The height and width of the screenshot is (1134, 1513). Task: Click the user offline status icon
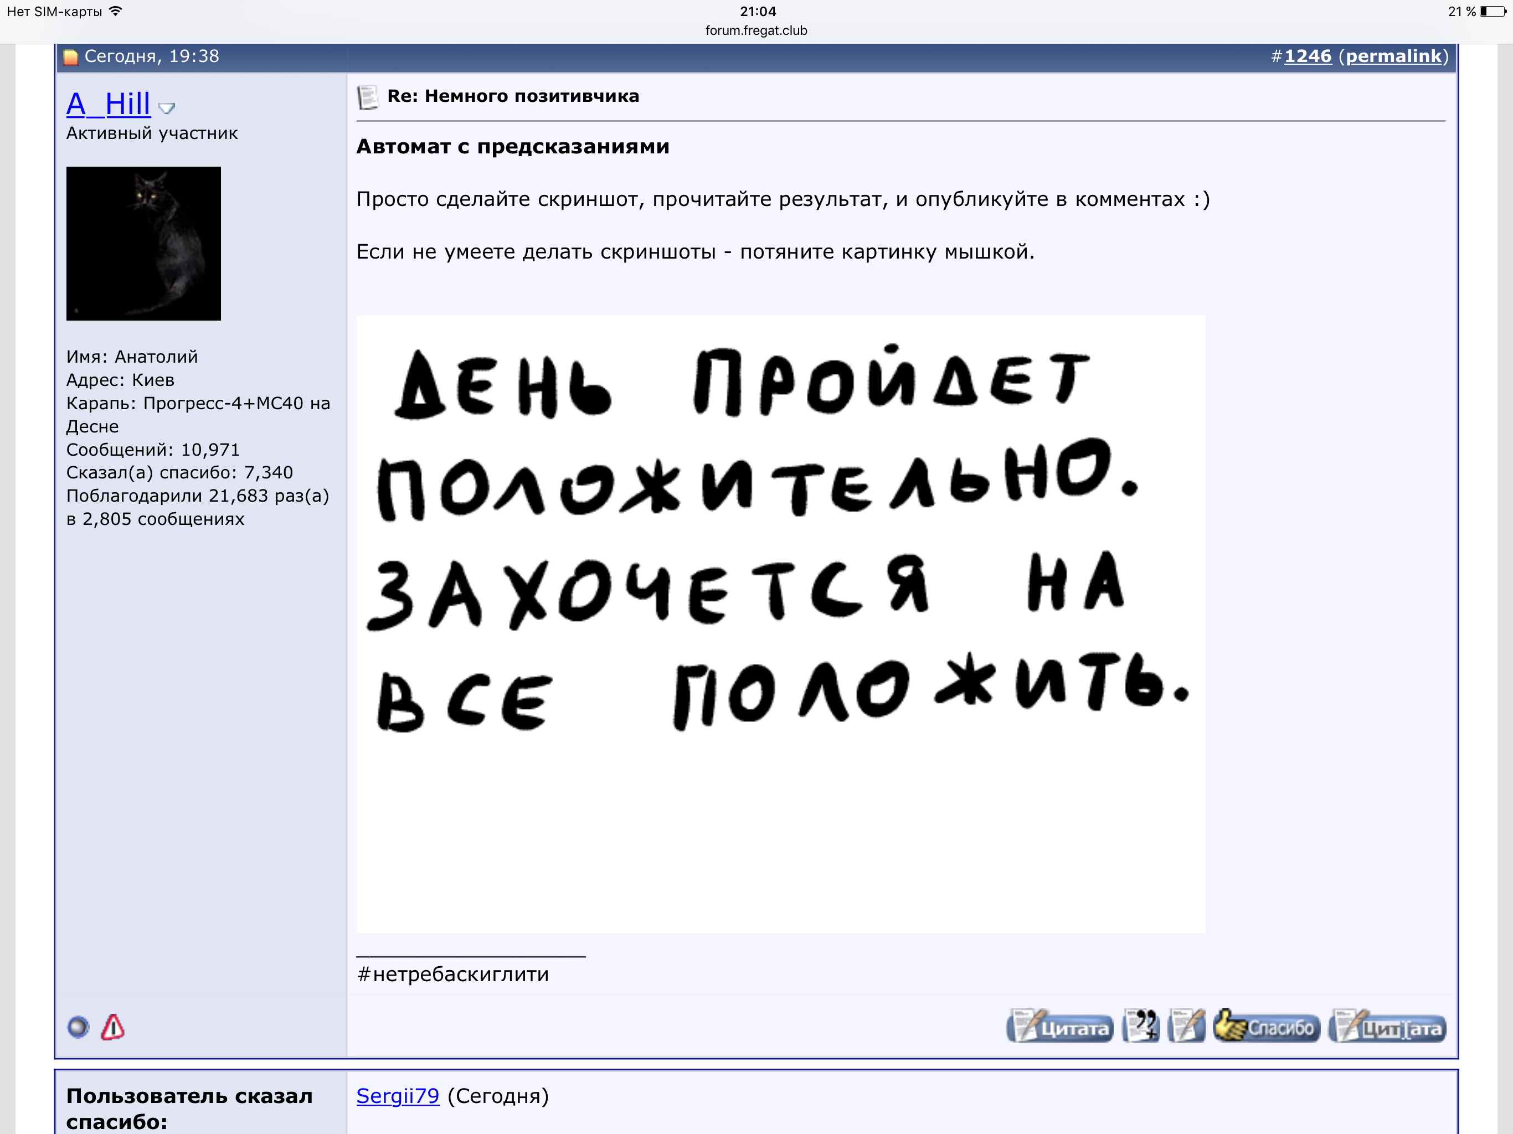78,1027
